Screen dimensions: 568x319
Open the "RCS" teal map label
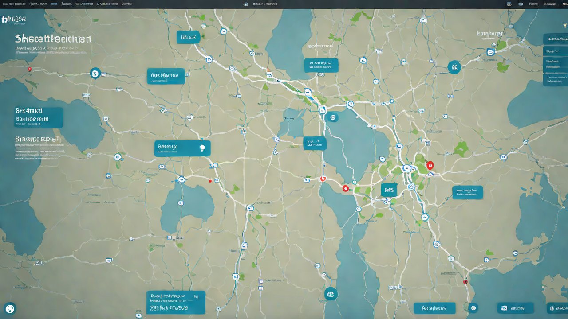389,190
